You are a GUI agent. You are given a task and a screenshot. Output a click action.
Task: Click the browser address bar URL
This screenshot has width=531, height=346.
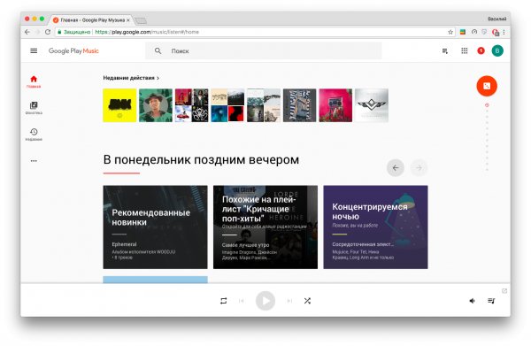coord(147,32)
